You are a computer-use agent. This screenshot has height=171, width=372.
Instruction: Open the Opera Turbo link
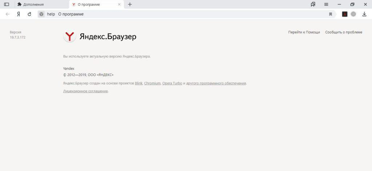pyautogui.click(x=172, y=83)
